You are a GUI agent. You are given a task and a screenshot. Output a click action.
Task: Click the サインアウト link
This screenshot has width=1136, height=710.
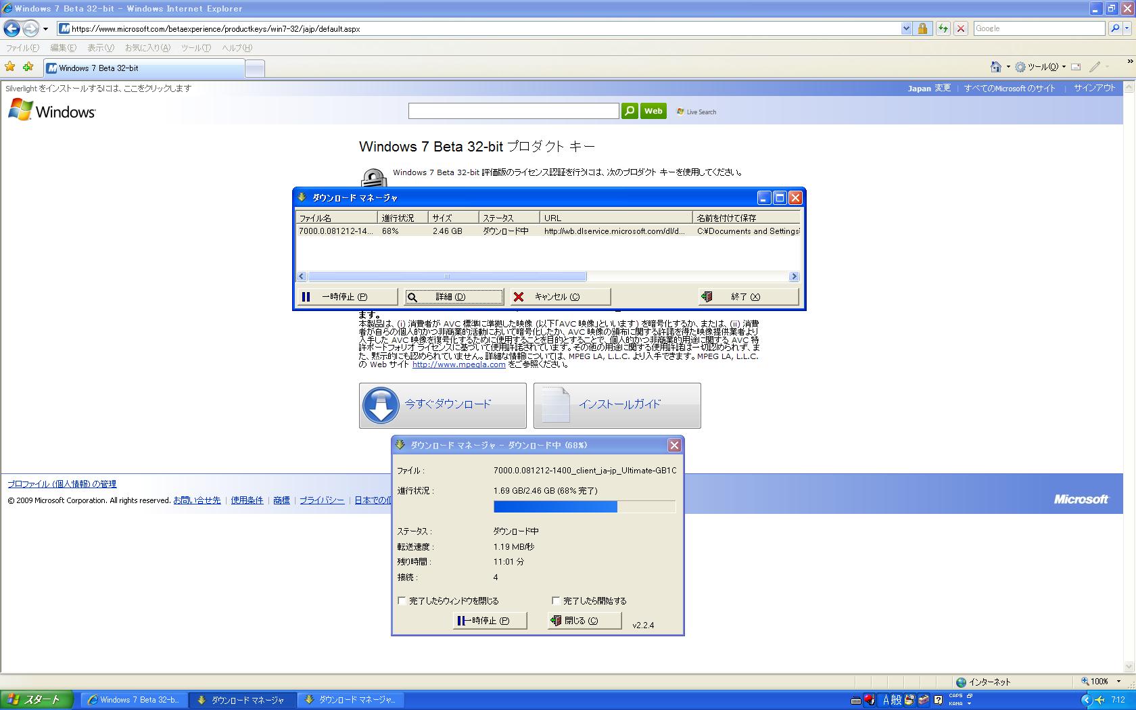1095,88
